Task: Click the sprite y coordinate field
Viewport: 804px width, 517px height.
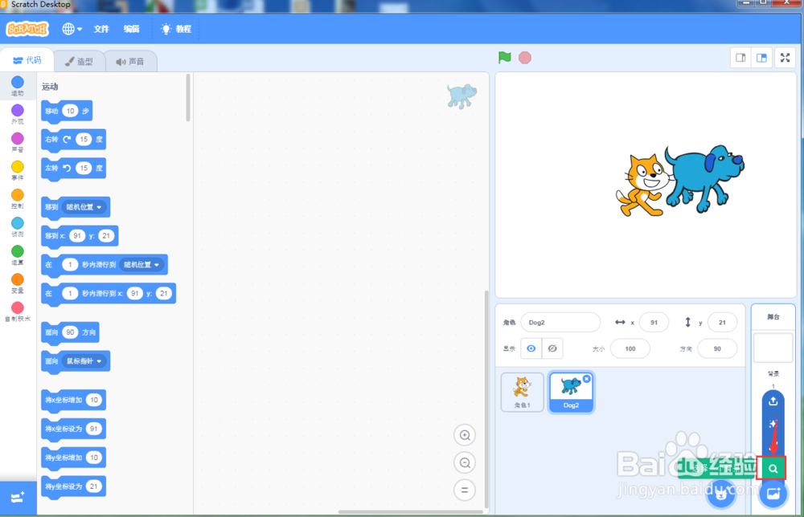Action: 722,323
